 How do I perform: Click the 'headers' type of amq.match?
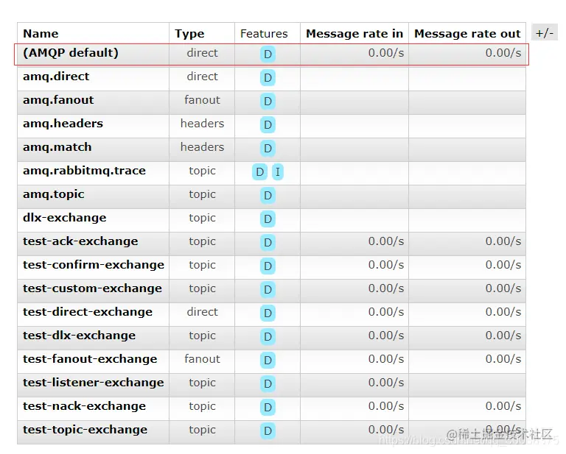click(x=202, y=147)
